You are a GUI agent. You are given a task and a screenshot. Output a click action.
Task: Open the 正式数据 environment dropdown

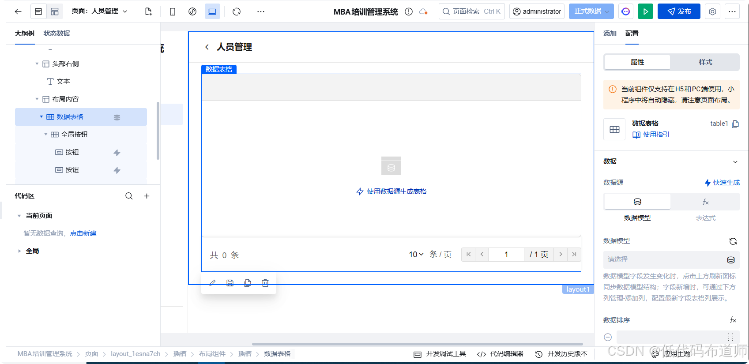(x=591, y=11)
